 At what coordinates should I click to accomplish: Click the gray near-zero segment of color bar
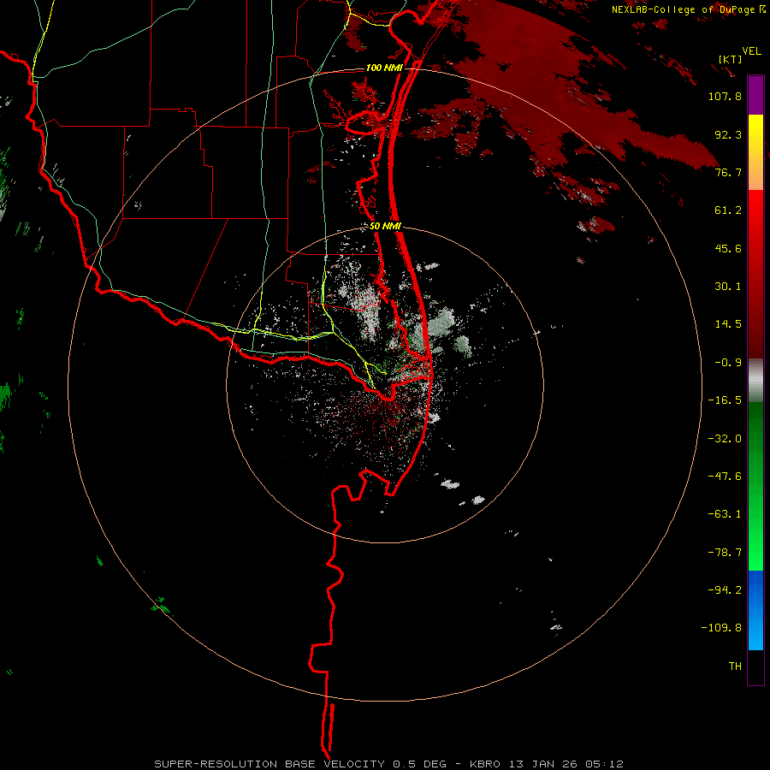755,381
